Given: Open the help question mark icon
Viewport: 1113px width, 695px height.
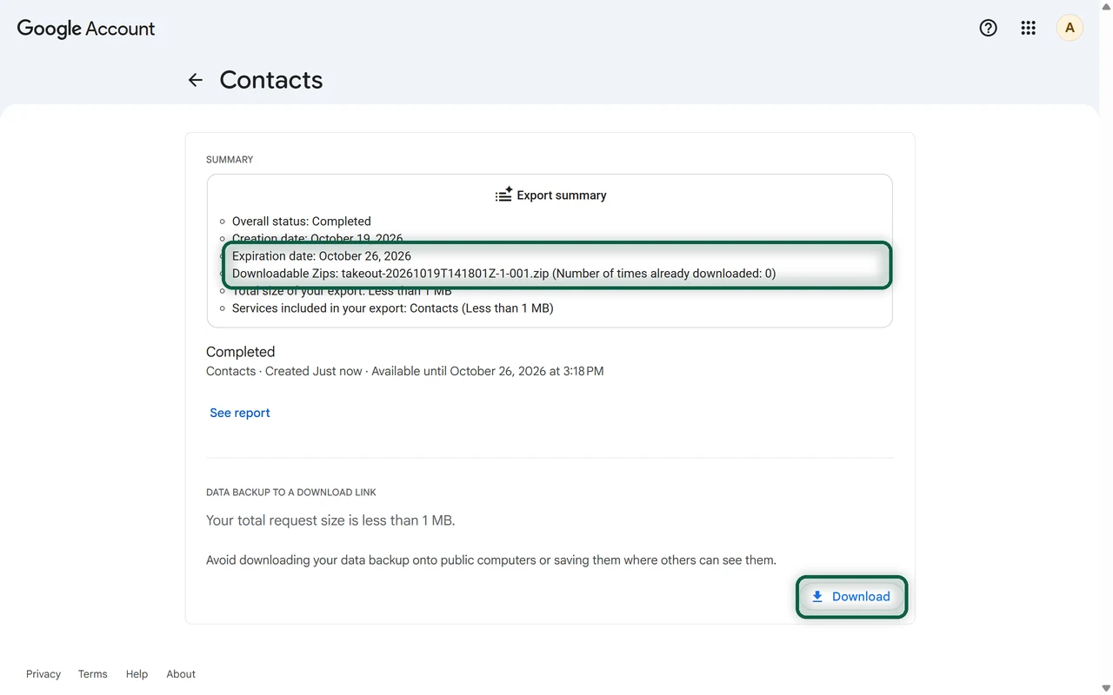Looking at the screenshot, I should click(x=988, y=28).
